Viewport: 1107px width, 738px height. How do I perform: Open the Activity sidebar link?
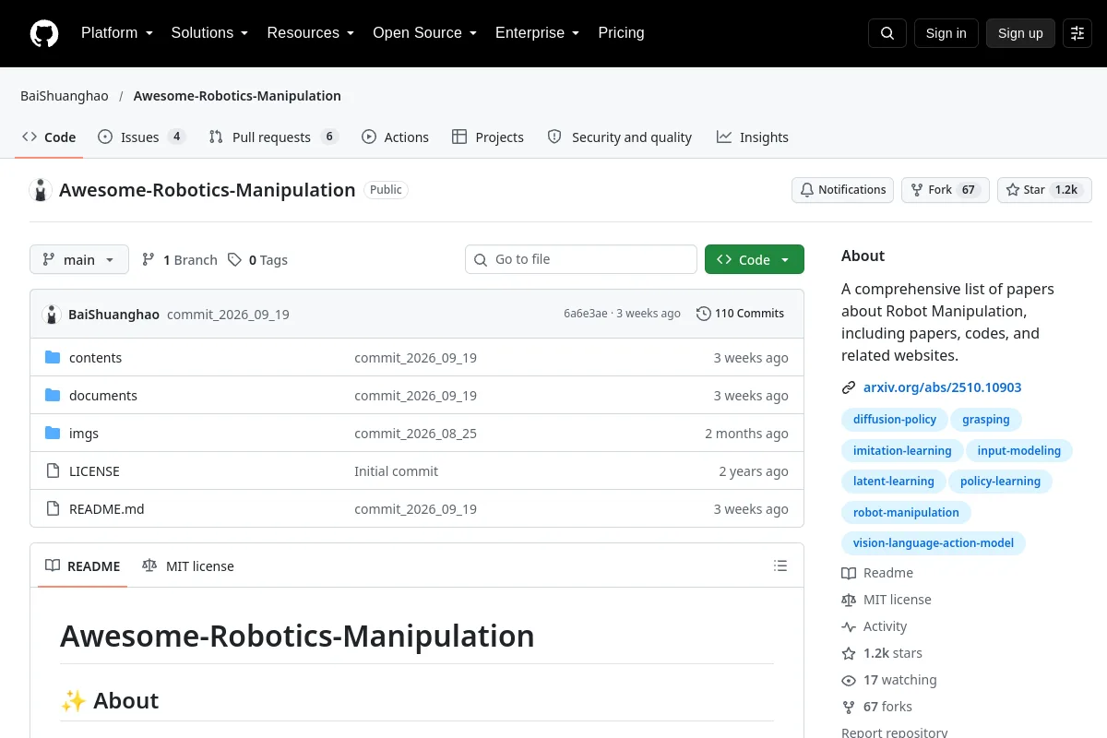(x=875, y=626)
